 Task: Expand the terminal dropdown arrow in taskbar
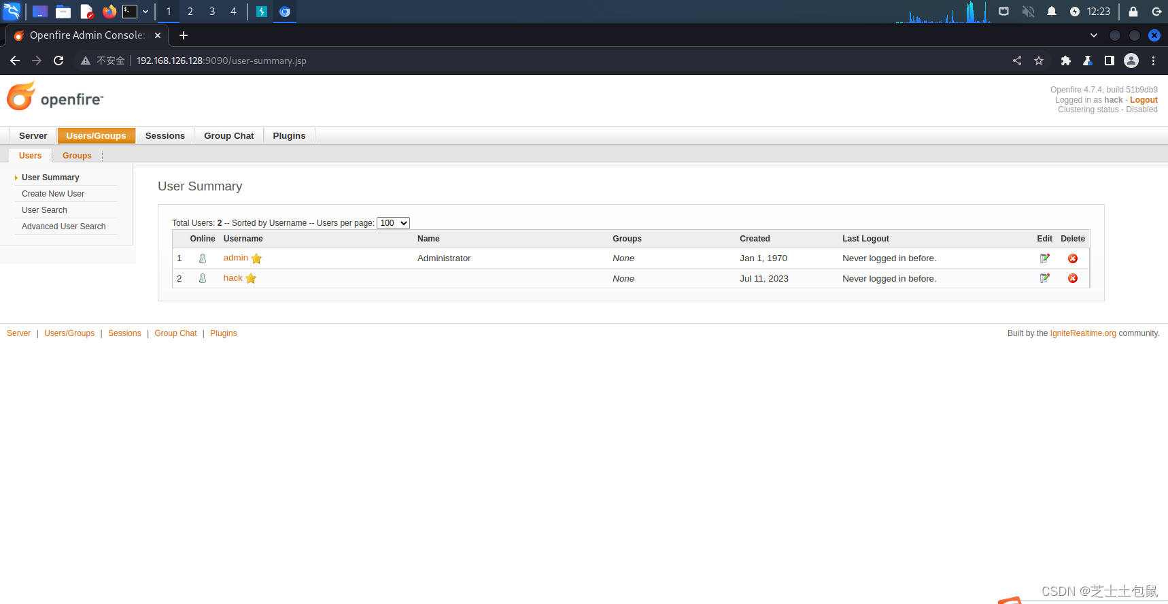(145, 12)
